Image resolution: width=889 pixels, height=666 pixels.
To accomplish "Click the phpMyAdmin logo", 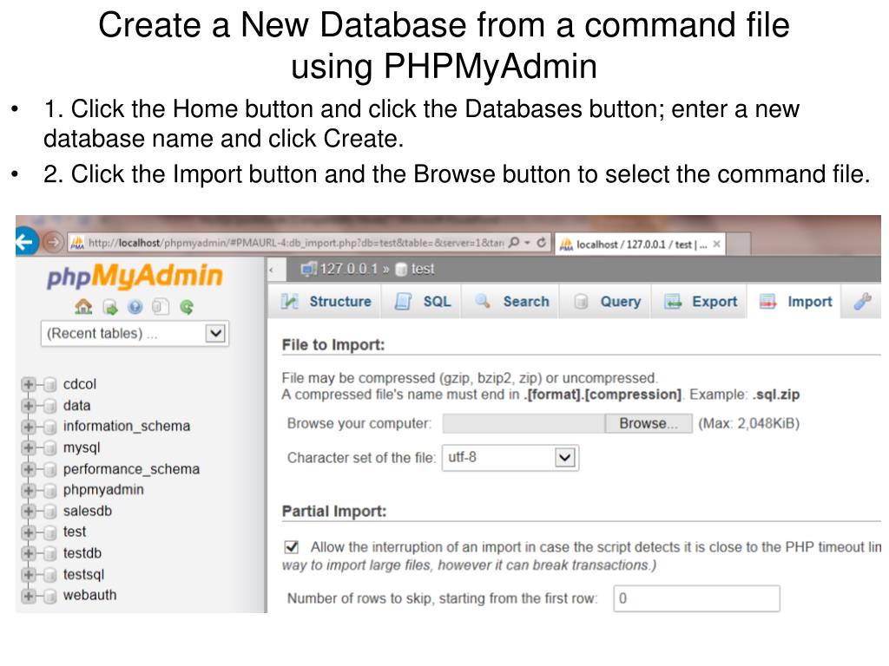I will tap(135, 276).
